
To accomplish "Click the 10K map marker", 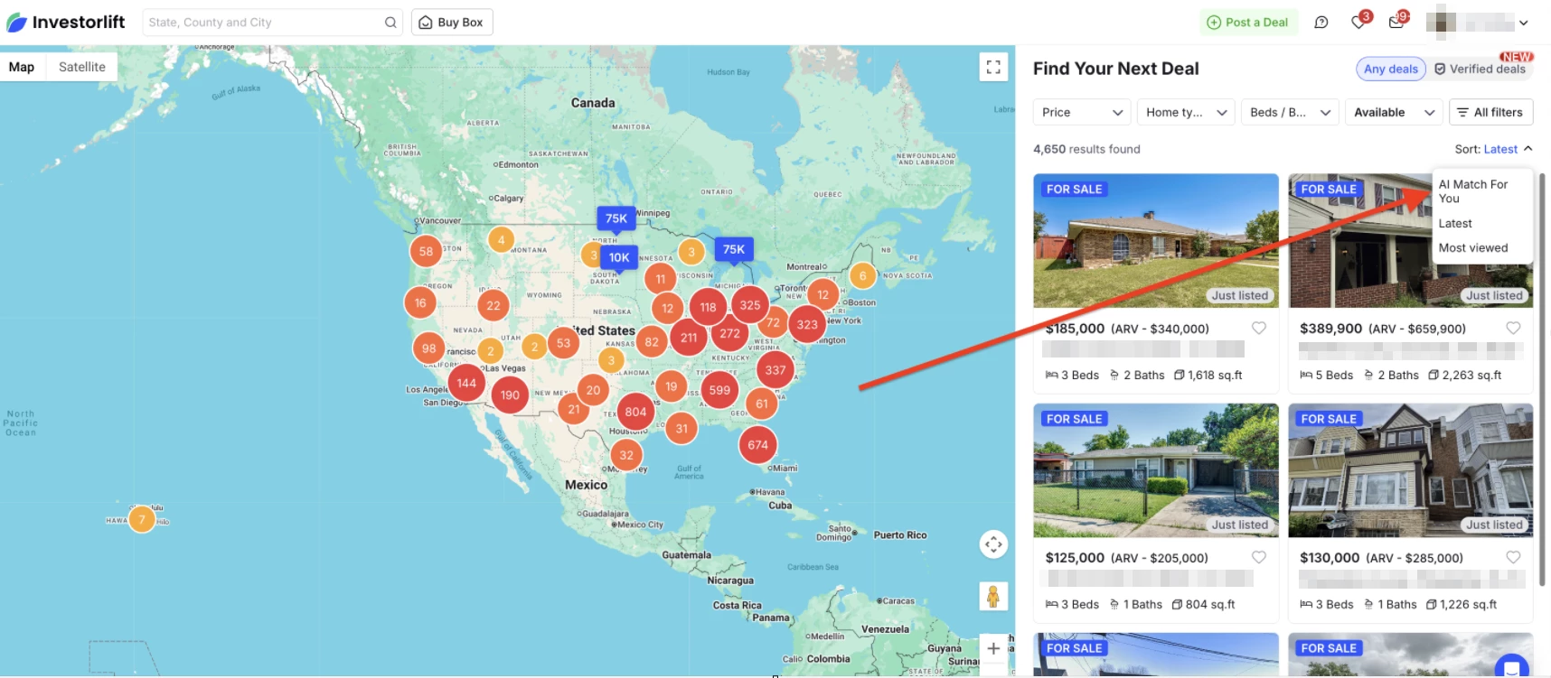I will pyautogui.click(x=619, y=258).
